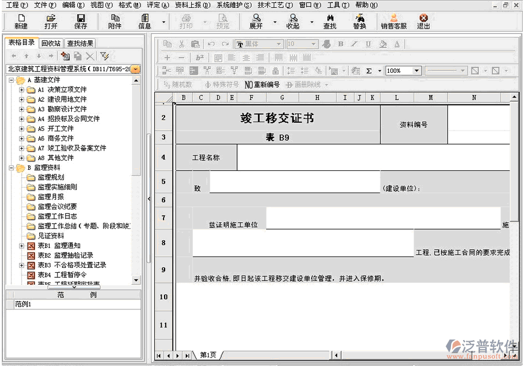Click the 新建 (New) toolbar icon
Screen dimensions: 524x366
coord(21,22)
